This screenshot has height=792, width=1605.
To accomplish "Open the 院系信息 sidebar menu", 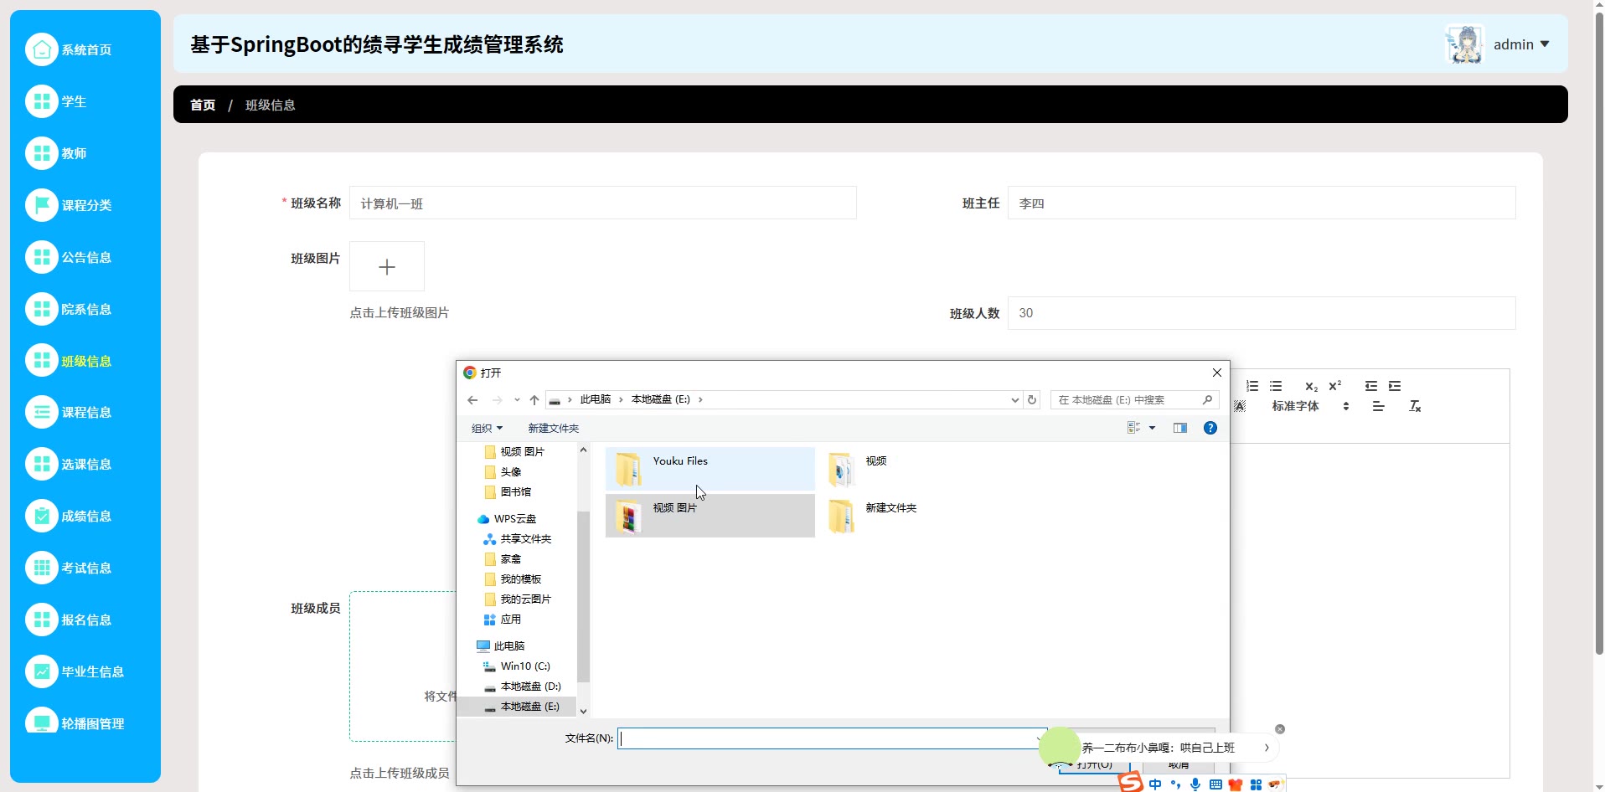I will click(x=85, y=309).
